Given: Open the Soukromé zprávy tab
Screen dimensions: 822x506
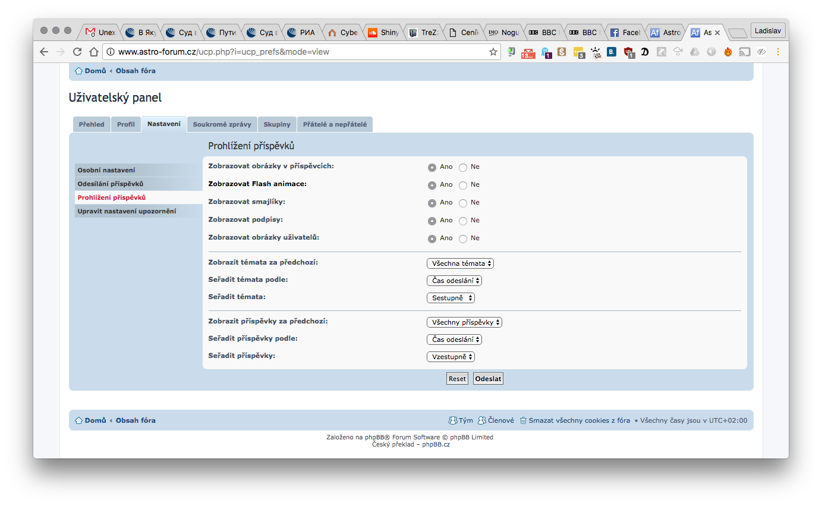Looking at the screenshot, I should (x=222, y=124).
